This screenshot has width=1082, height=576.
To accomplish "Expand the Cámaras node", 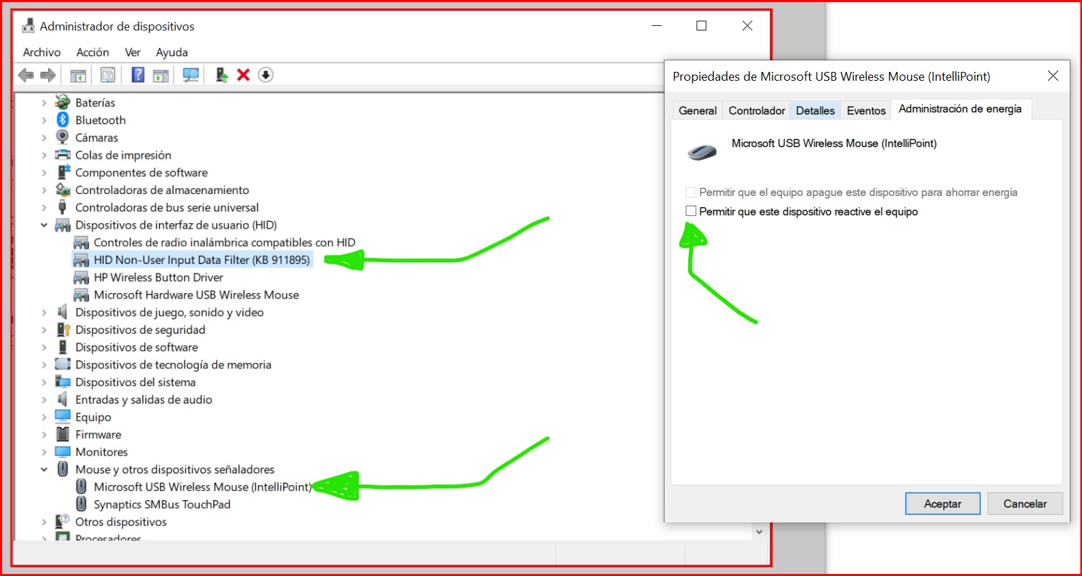I will (44, 138).
